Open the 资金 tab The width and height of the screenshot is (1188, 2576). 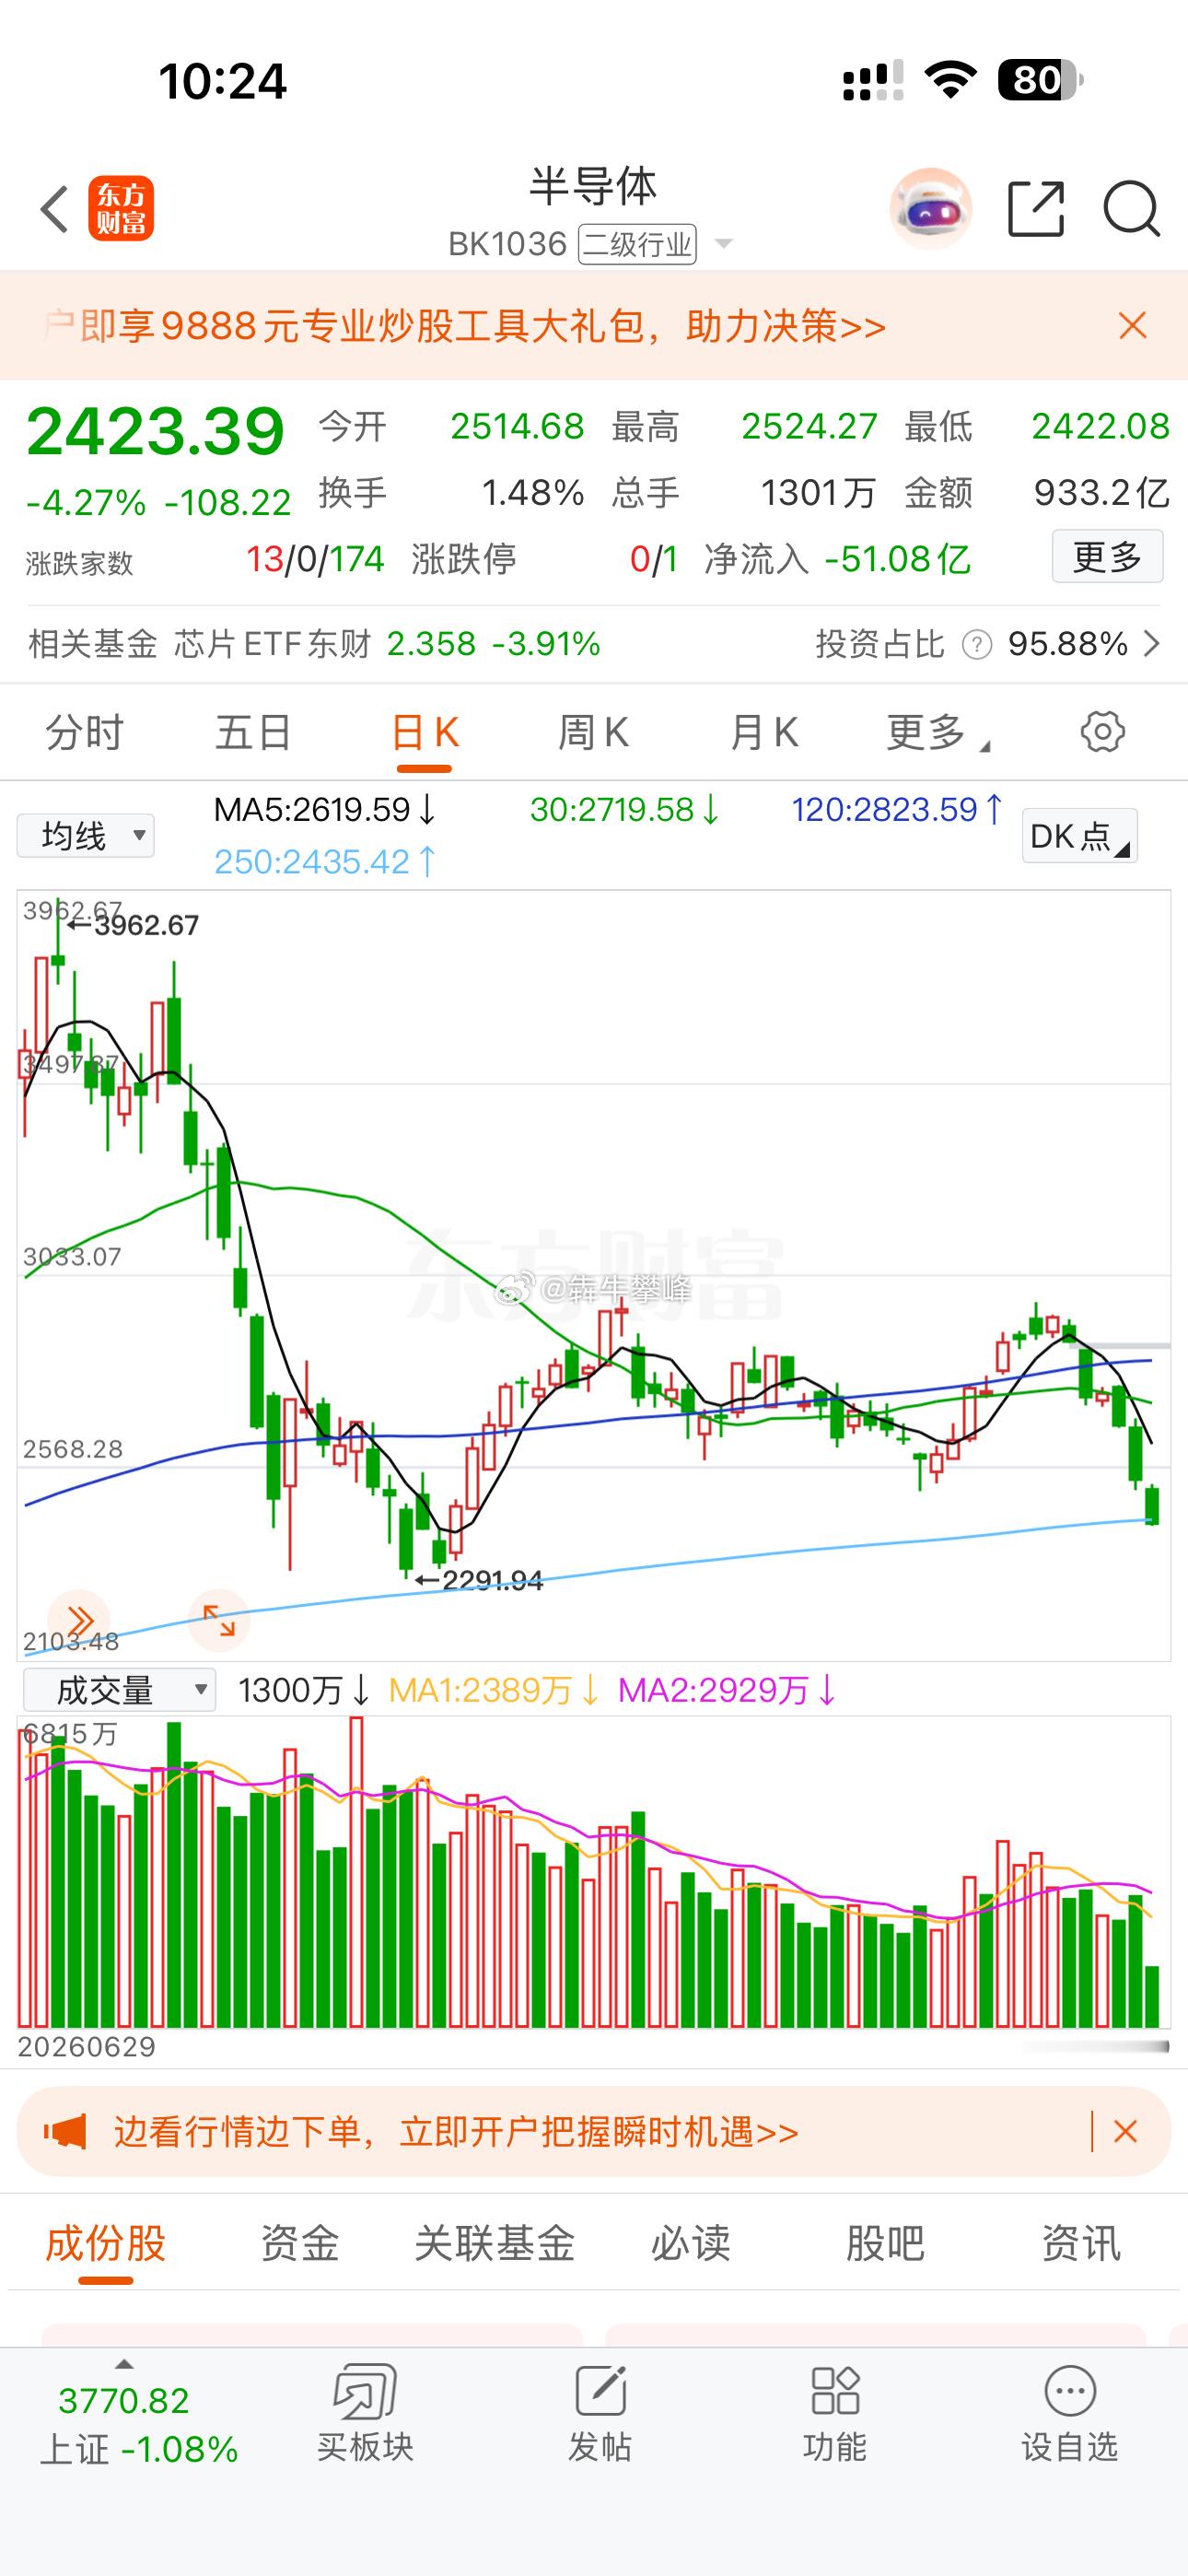(300, 2243)
